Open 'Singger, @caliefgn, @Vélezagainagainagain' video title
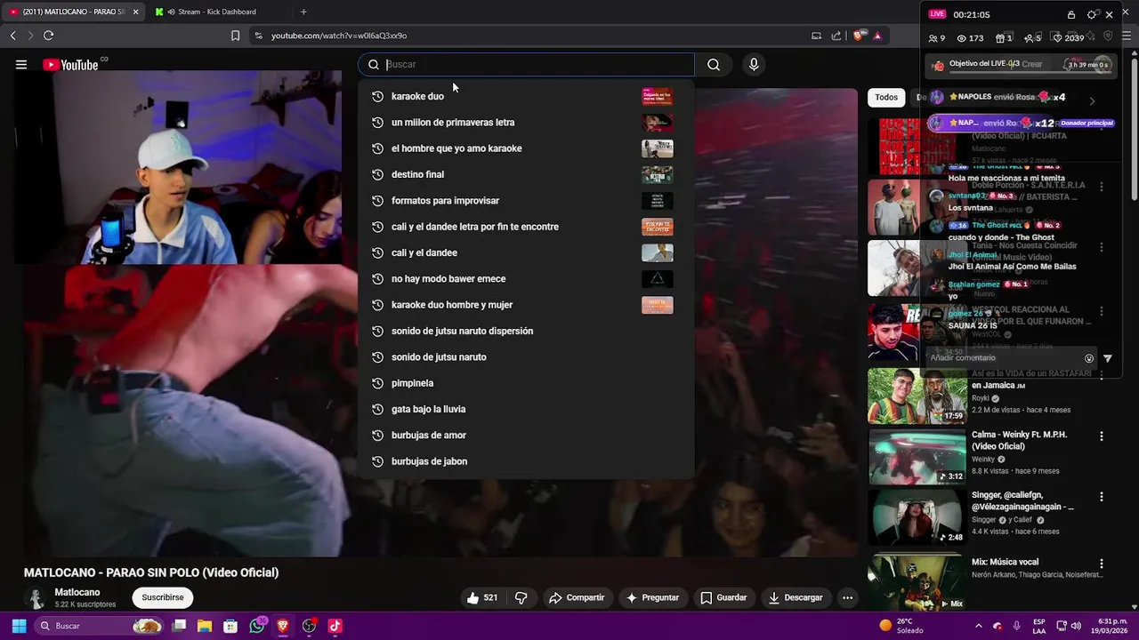 1022,500
